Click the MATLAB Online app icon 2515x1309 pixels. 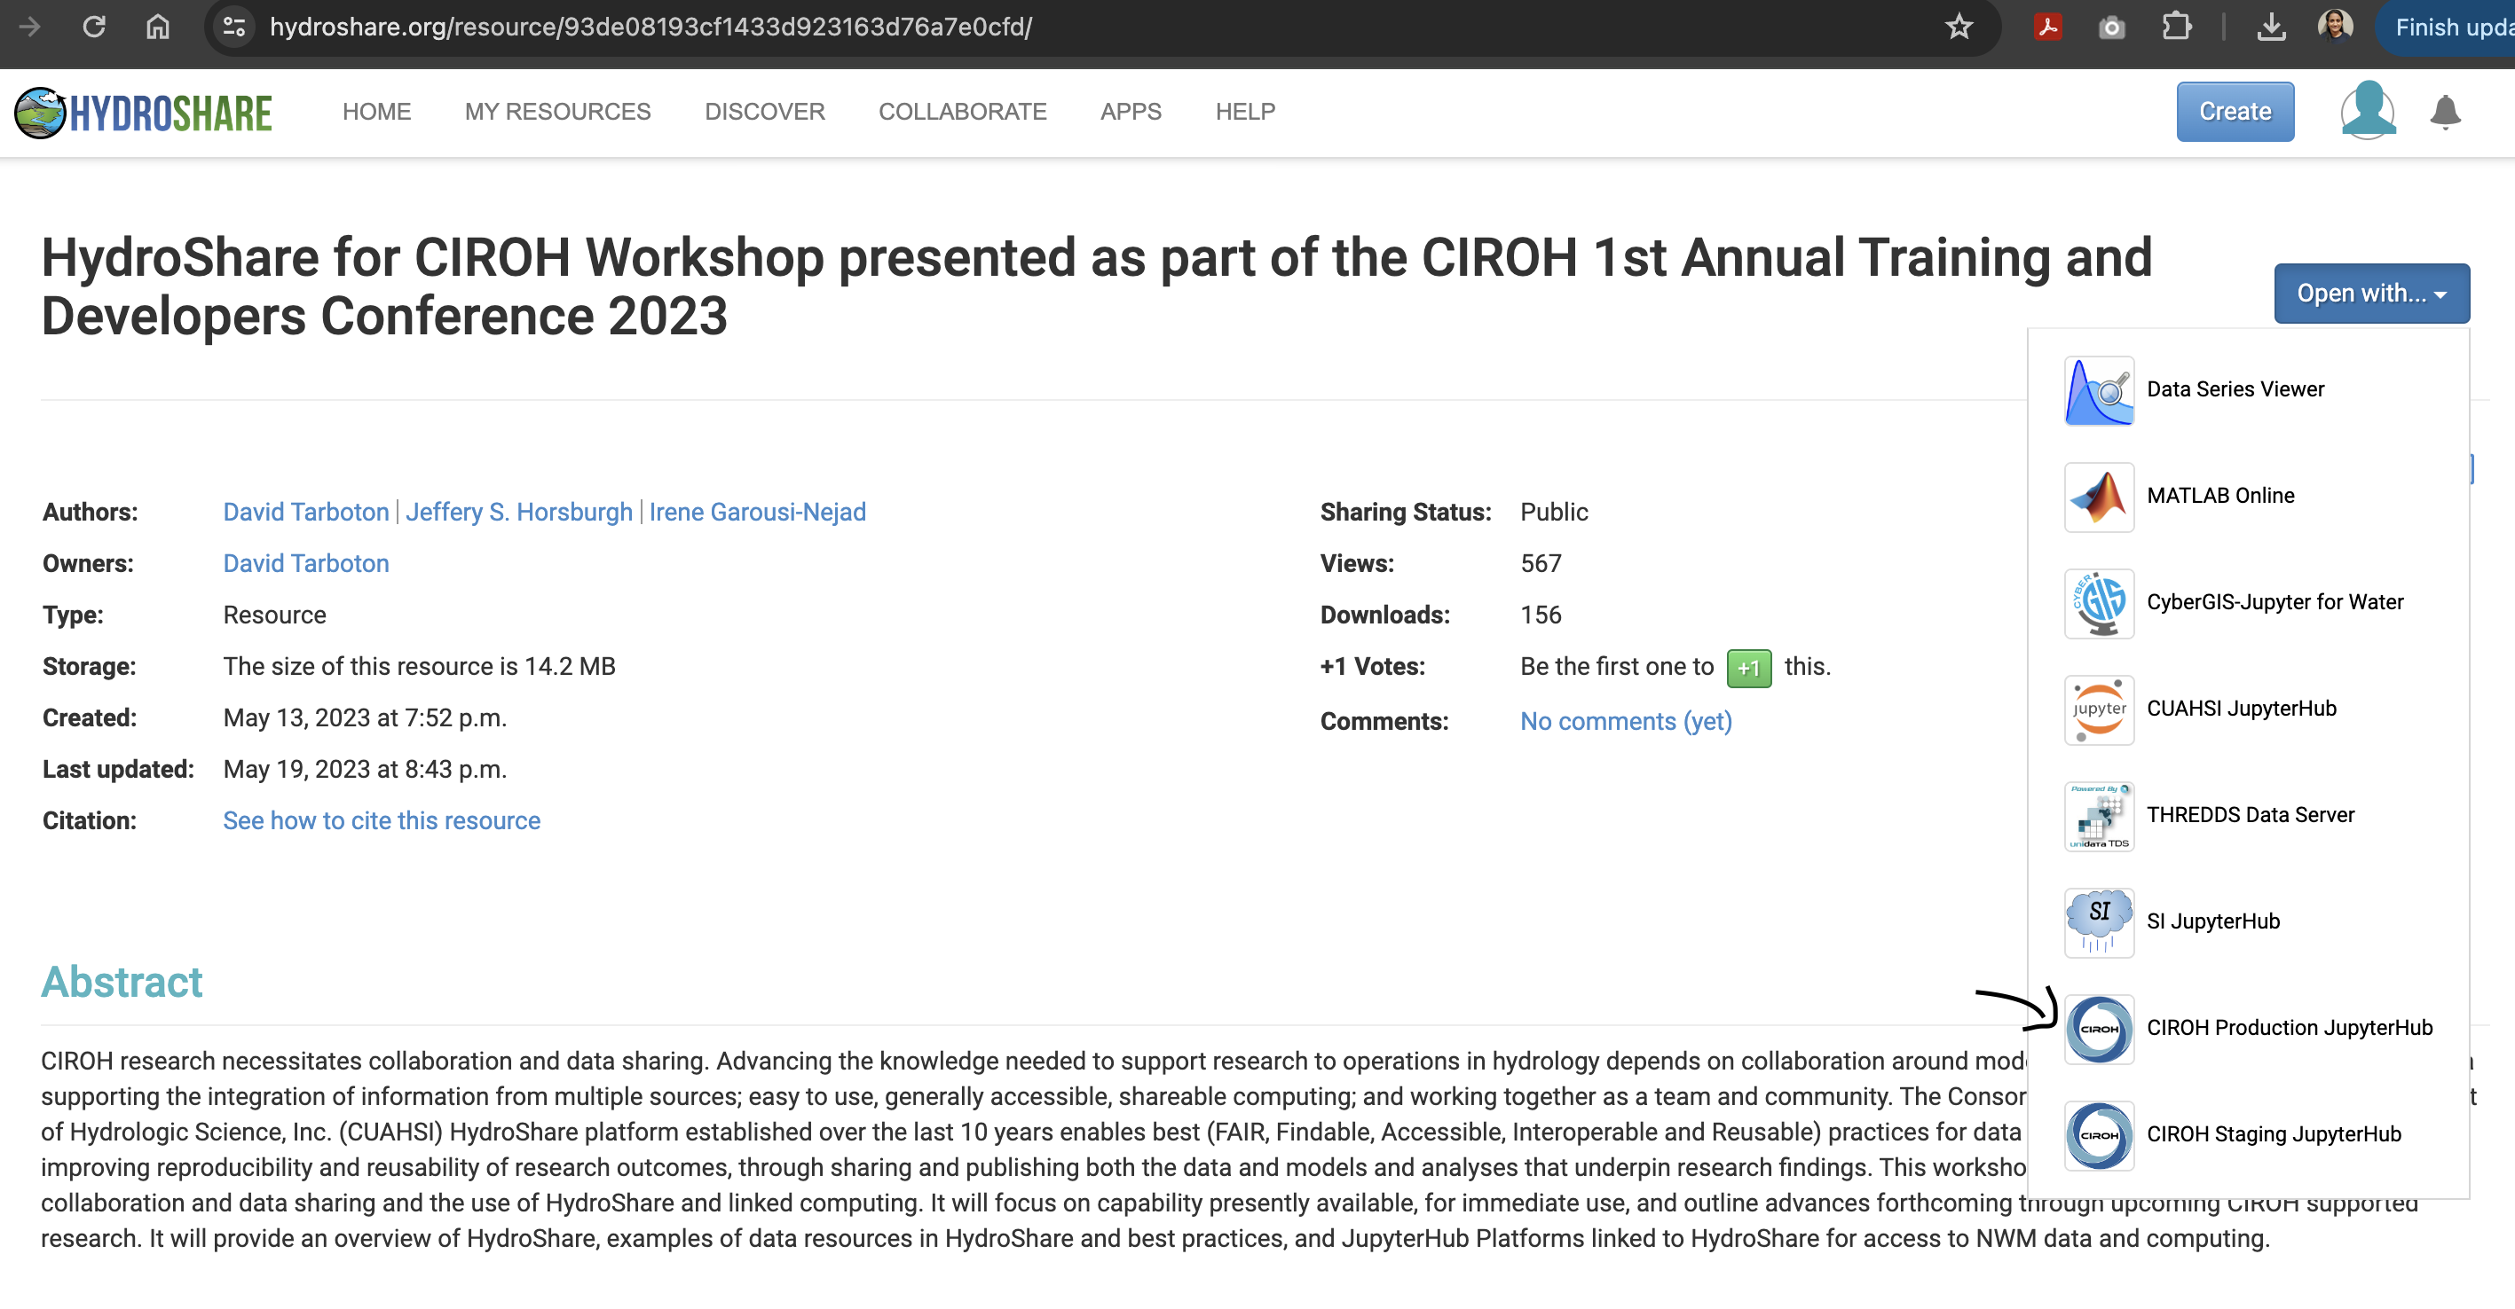[x=2099, y=497]
